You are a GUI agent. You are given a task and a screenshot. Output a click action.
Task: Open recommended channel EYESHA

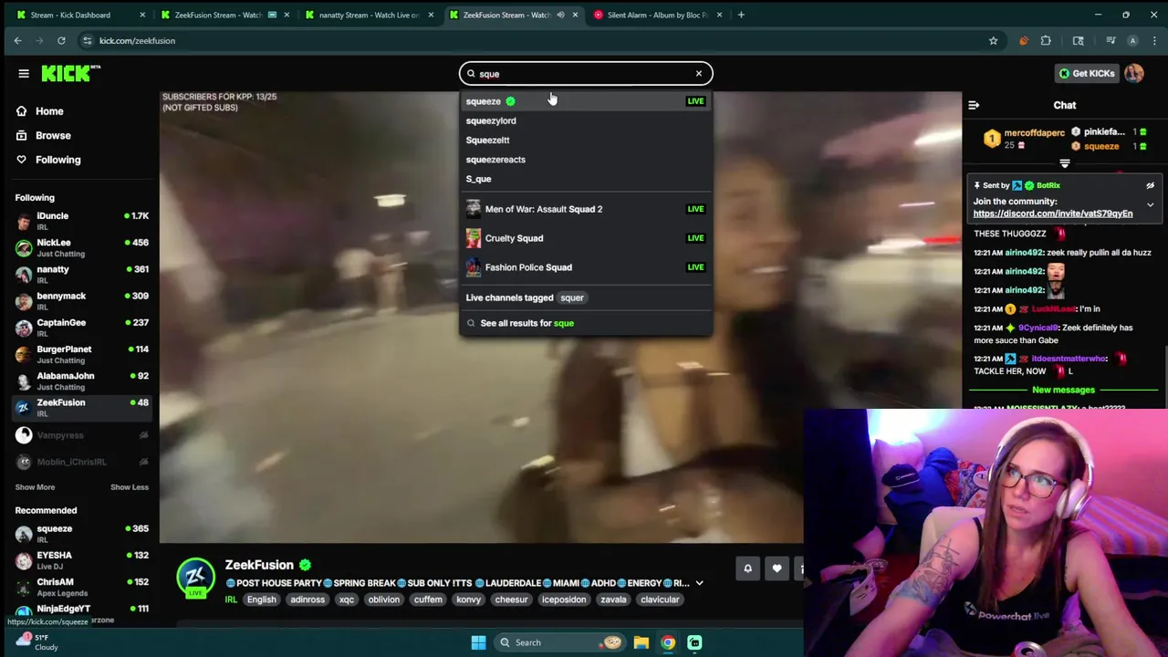pos(80,559)
